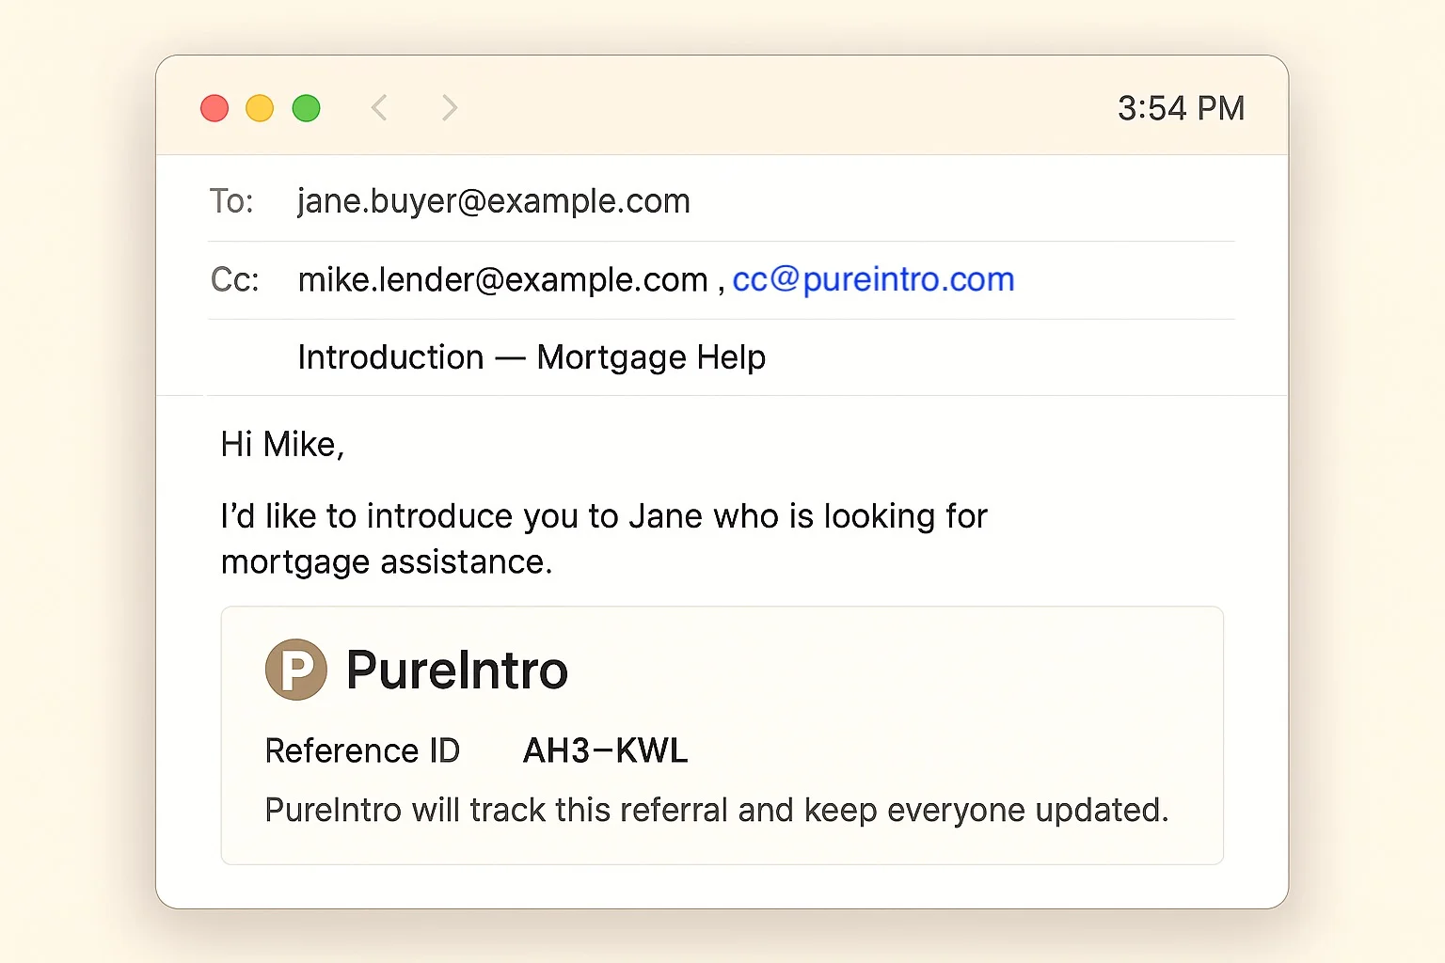1445x963 pixels.
Task: Click the 'Cc:' field label
Action: pyautogui.click(x=234, y=279)
